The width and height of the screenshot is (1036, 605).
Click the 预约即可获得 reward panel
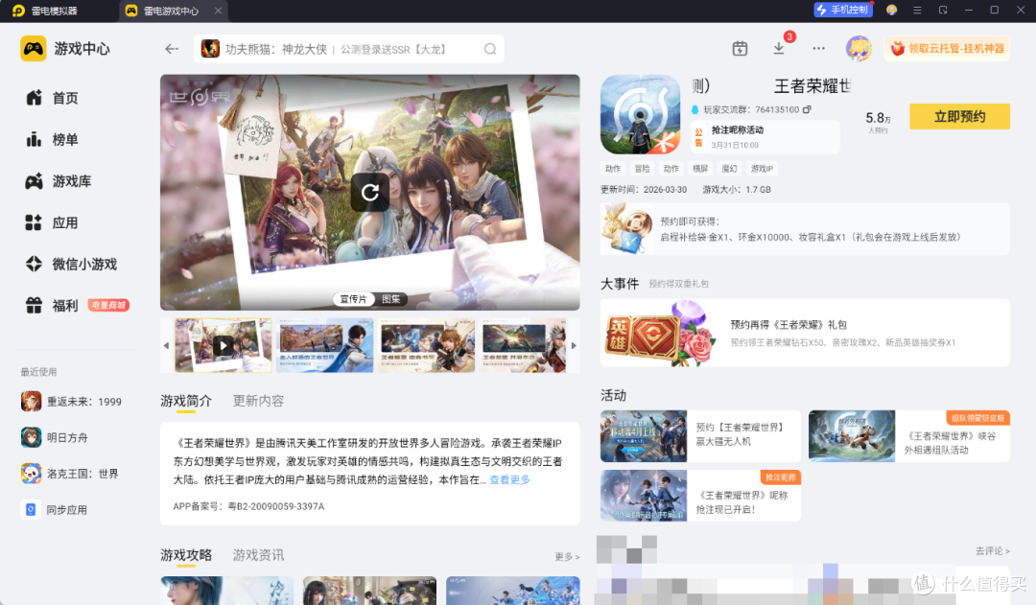point(805,229)
